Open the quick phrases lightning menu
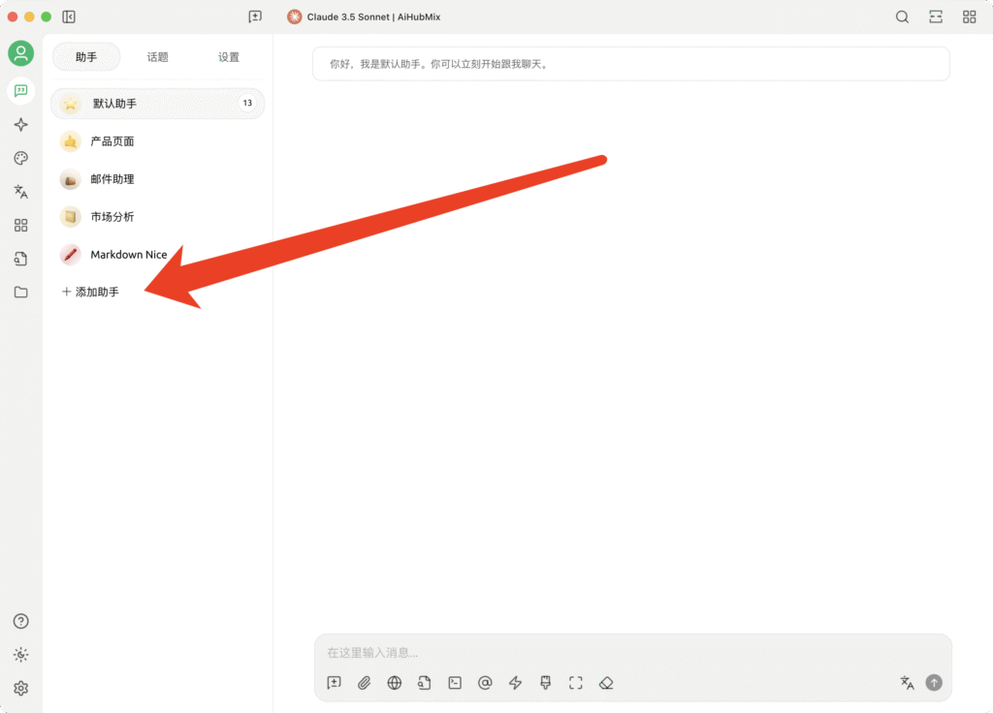This screenshot has width=993, height=713. pyautogui.click(x=515, y=683)
